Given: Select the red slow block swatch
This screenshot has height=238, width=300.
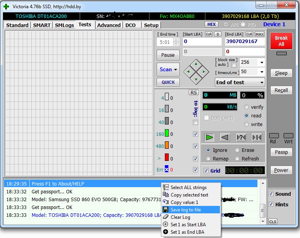Looking at the screenshot, I should [x=167, y=157].
